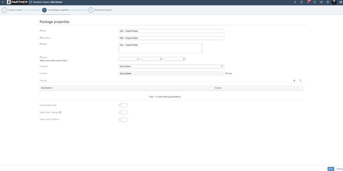Screen dimensions: 343x171
Task: Open the discussions chat bubbles icon
Action: coord(315,2)
